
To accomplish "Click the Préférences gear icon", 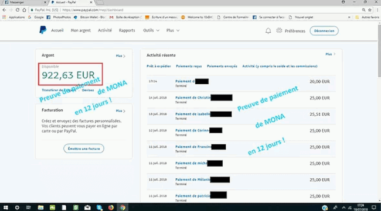I will coord(279,30).
